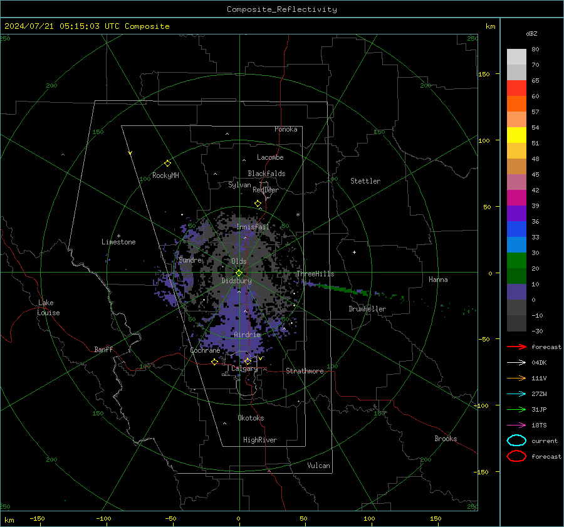Click the Blackfalds label on the map
Screen dimensions: 564x527
tap(266, 174)
